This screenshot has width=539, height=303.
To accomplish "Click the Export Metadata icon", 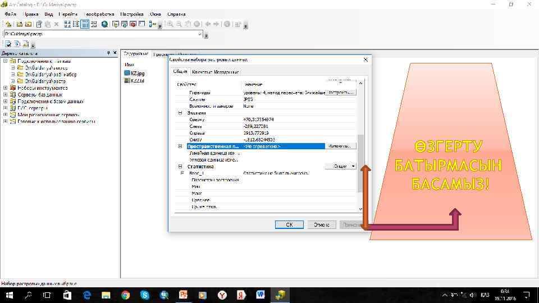I will (x=17, y=44).
